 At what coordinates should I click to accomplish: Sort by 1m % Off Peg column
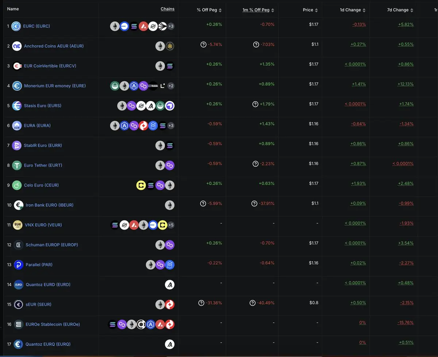tap(258, 10)
